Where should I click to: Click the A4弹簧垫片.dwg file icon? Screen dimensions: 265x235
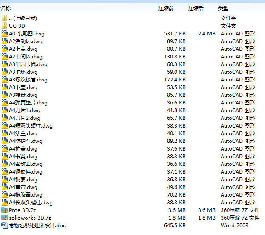[x=5, y=102]
